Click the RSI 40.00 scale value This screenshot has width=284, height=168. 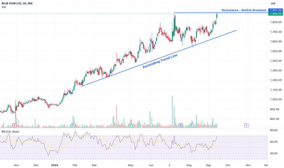274,153
